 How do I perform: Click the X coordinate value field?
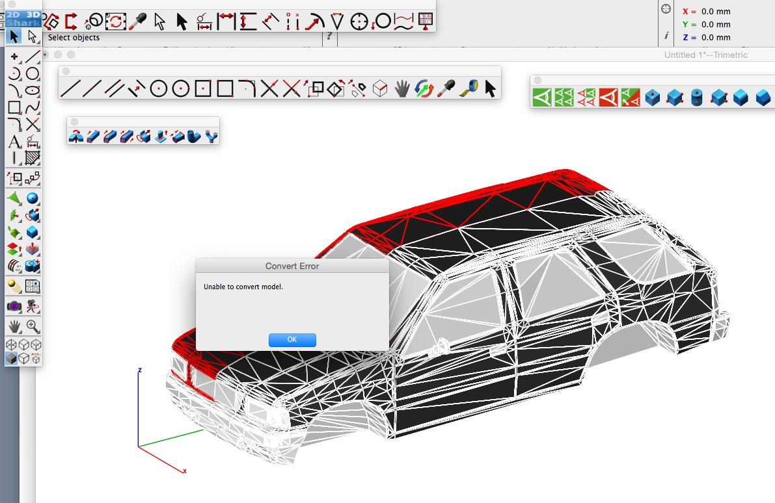[x=716, y=11]
